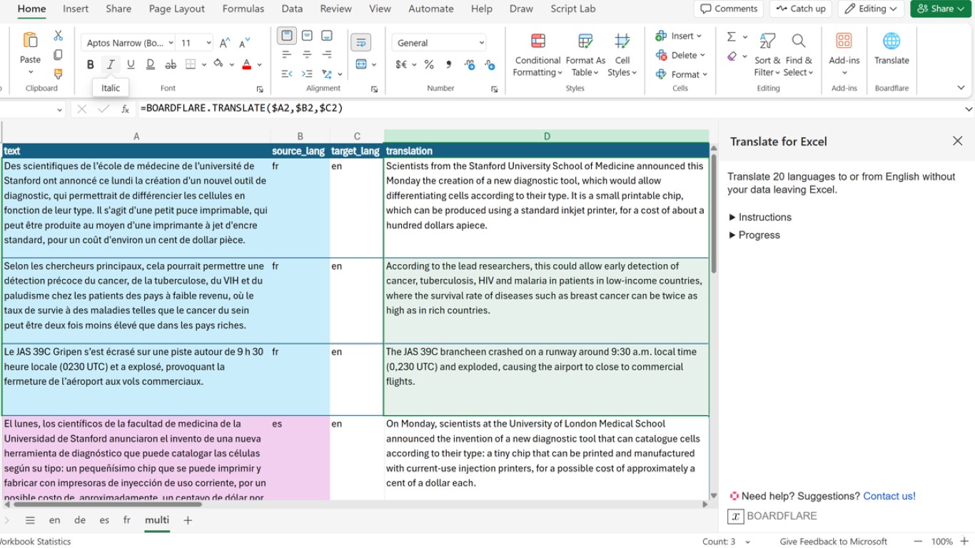The height and width of the screenshot is (548, 975).
Task: Click the Copy icon in Clipboard group
Action: point(58,55)
